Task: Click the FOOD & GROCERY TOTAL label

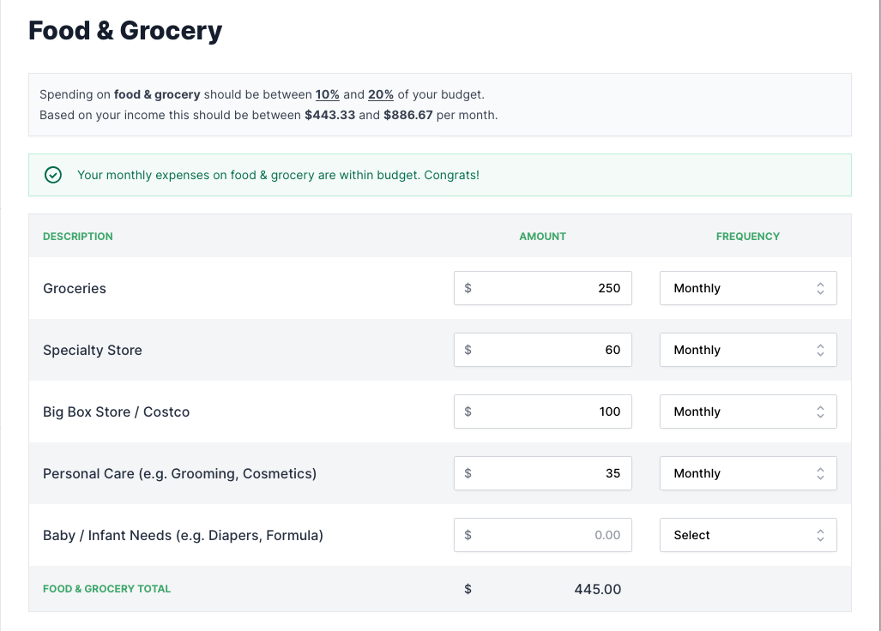Action: coord(106,589)
